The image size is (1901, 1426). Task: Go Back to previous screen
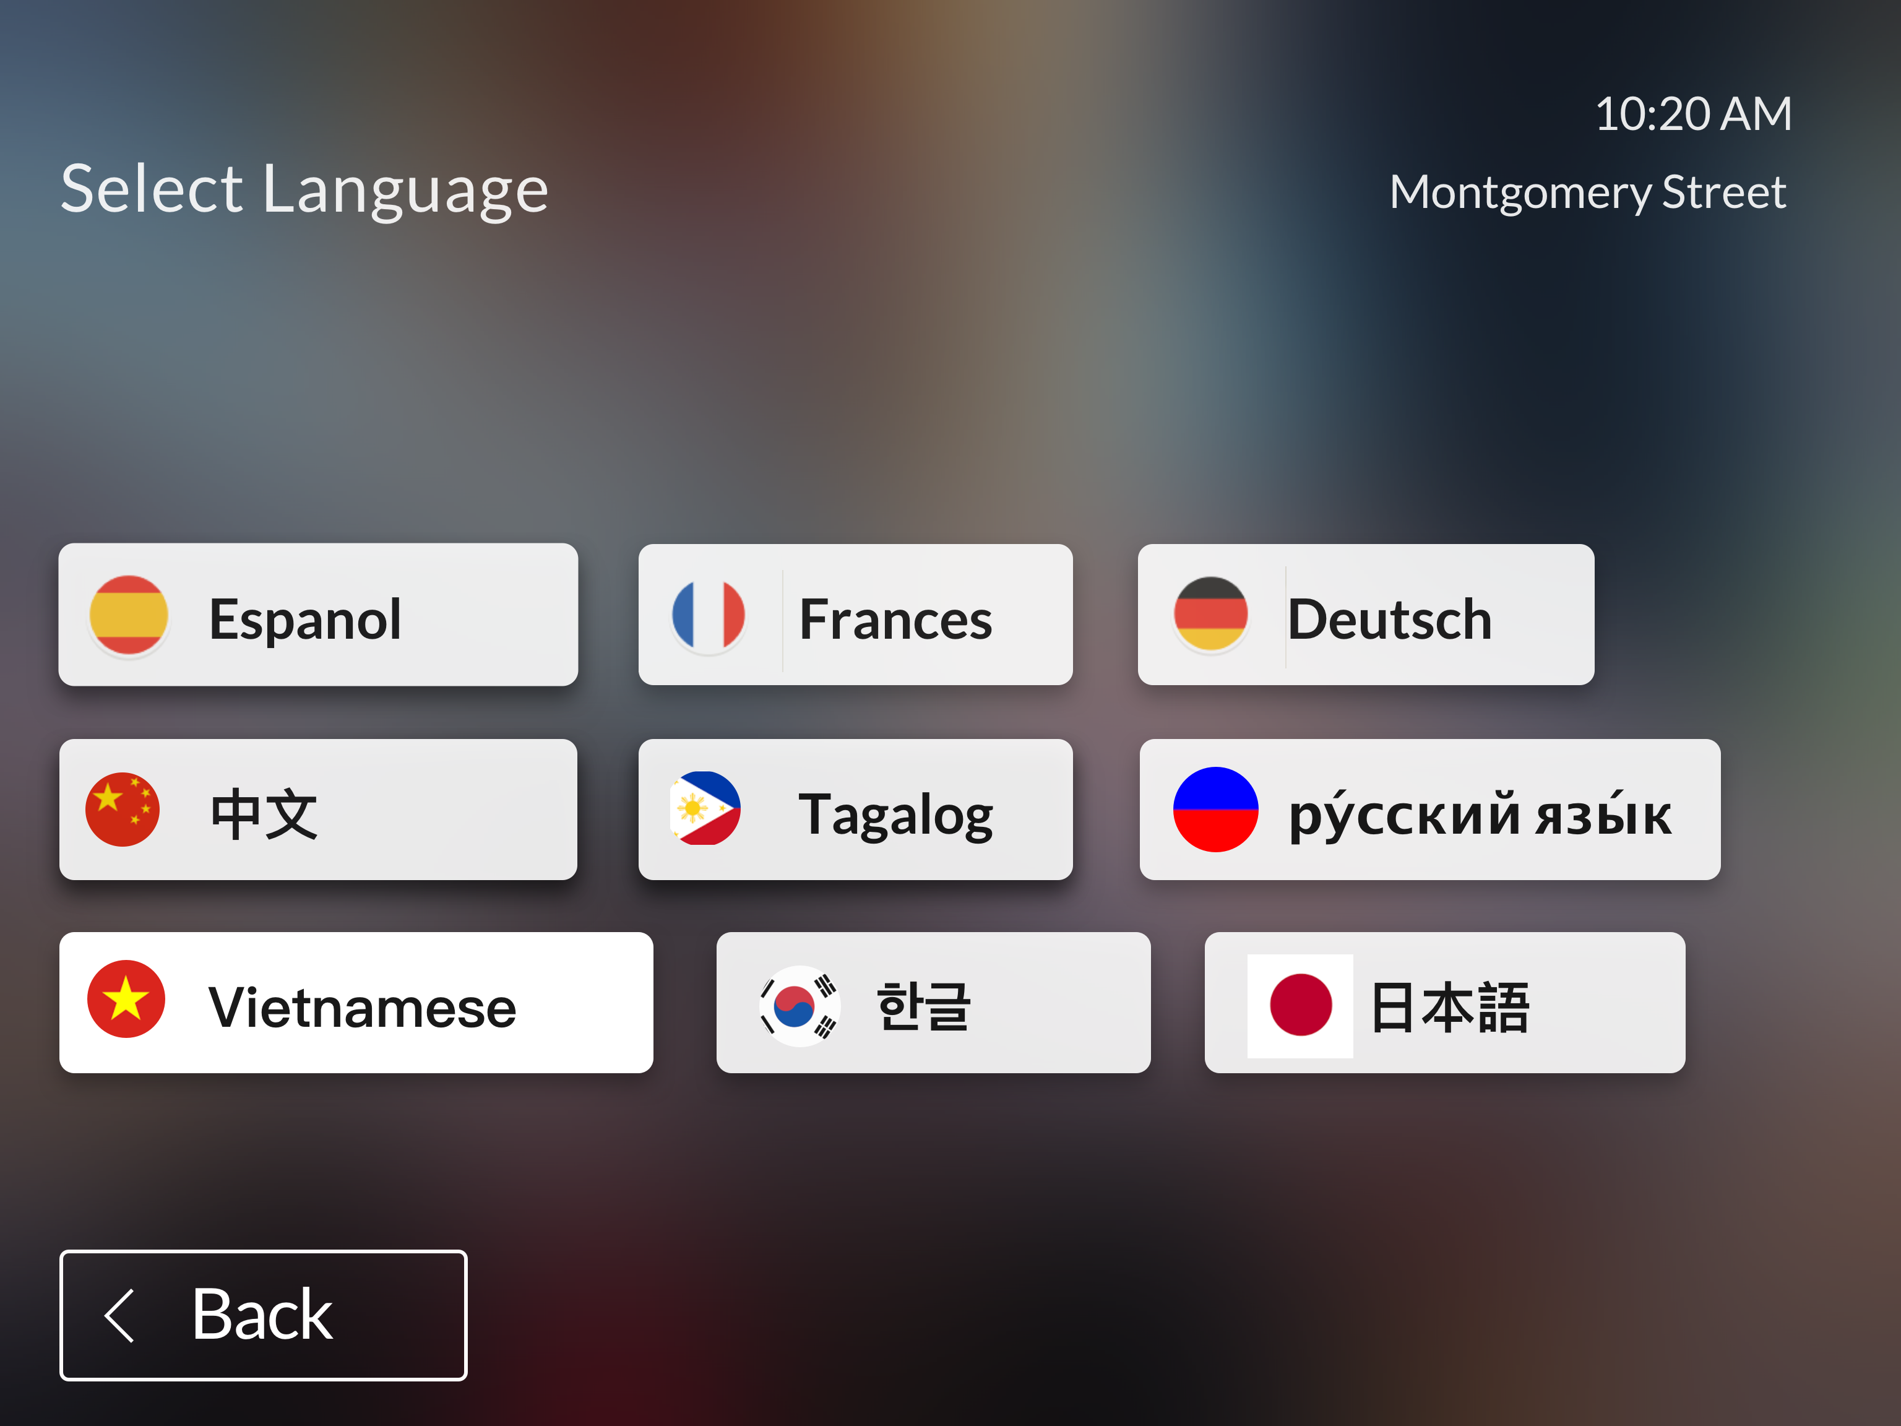click(x=263, y=1315)
